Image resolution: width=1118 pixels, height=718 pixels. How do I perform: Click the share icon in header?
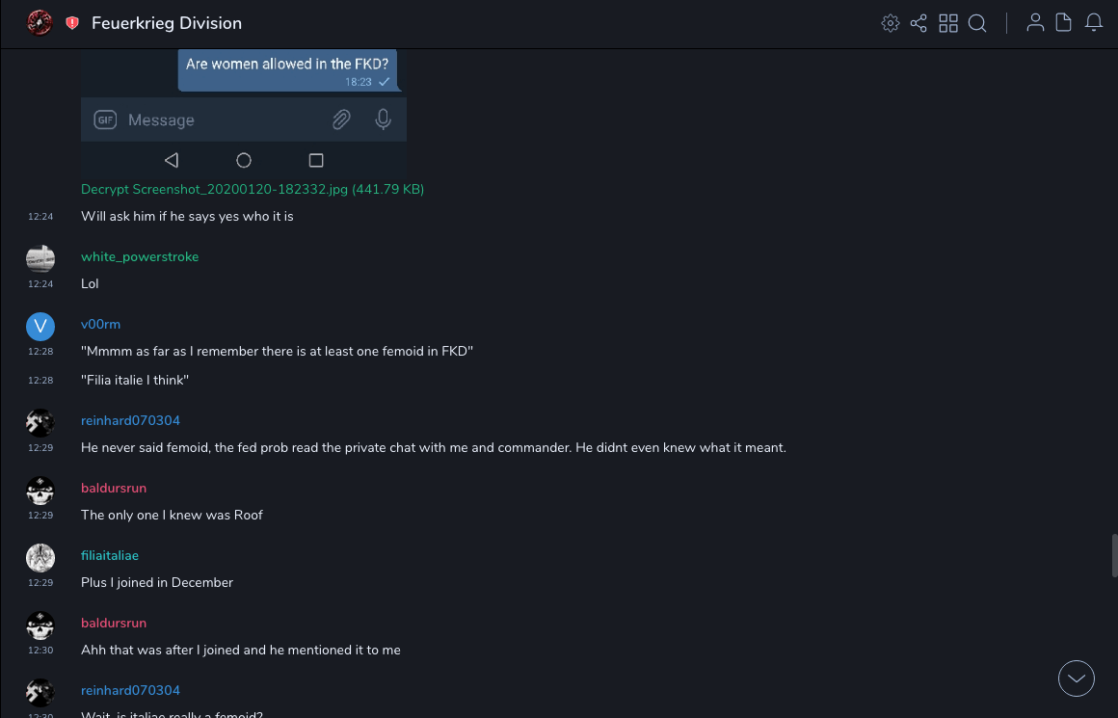tap(918, 23)
